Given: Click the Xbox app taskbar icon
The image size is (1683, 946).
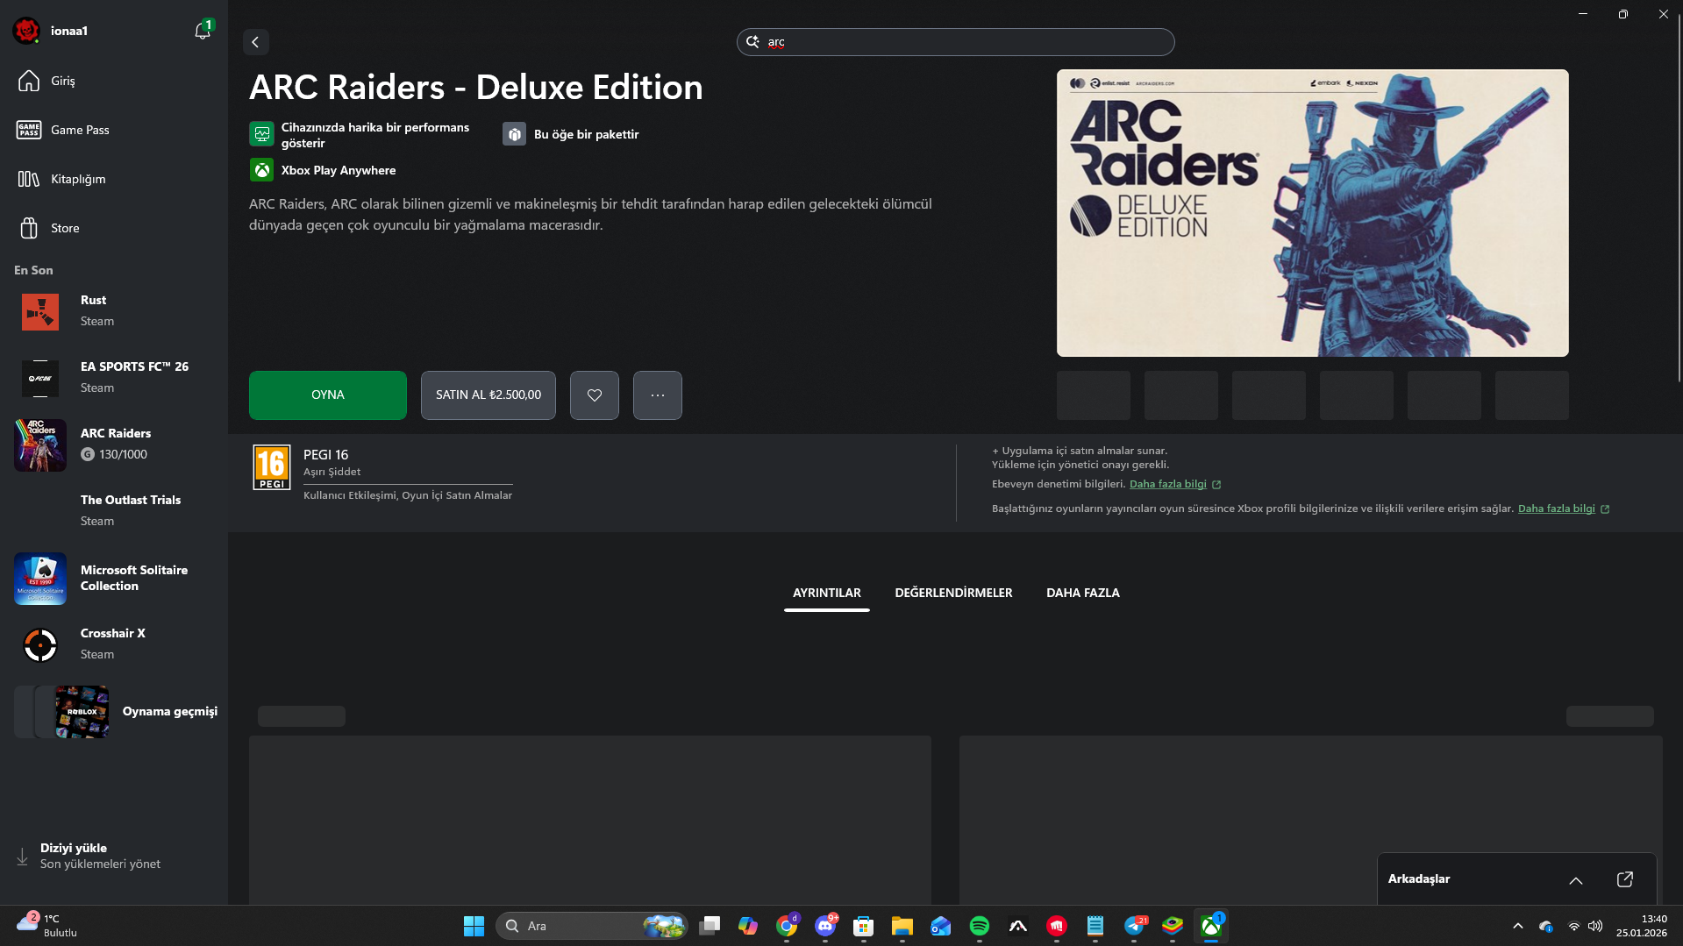Looking at the screenshot, I should pyautogui.click(x=1211, y=926).
